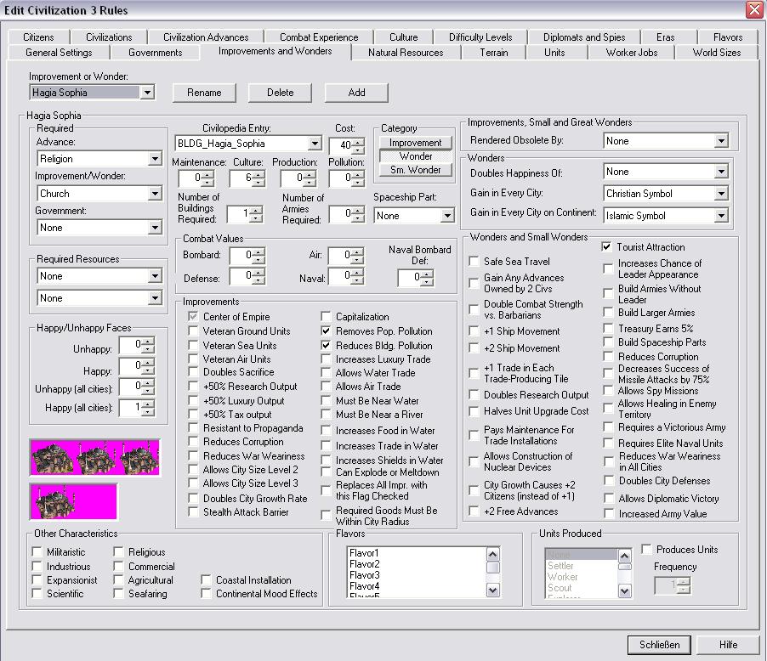767x661 pixels.
Task: Click the small Hagia Sophia icon thumbnail
Action: [x=73, y=501]
